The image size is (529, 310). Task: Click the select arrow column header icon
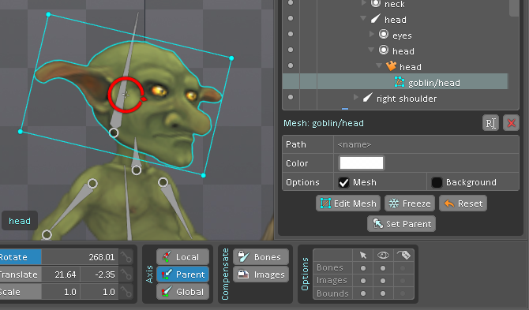point(363,255)
